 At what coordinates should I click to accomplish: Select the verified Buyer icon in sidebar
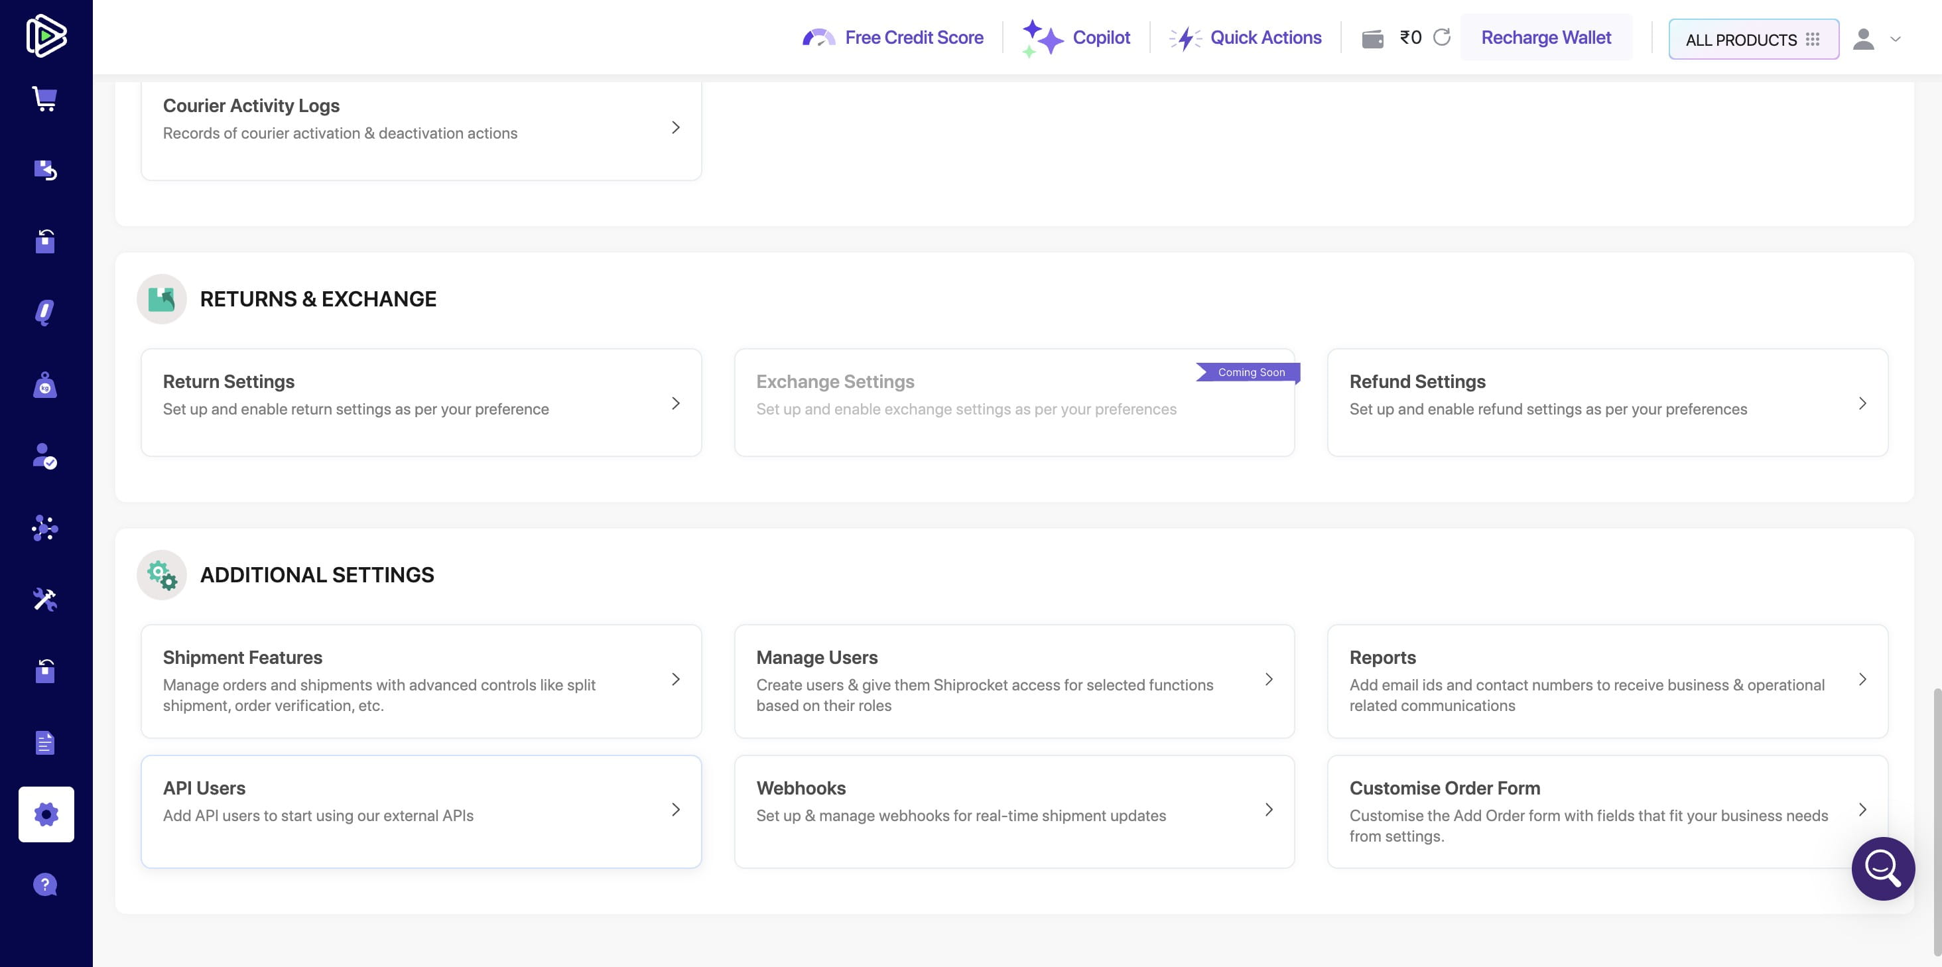pos(45,455)
